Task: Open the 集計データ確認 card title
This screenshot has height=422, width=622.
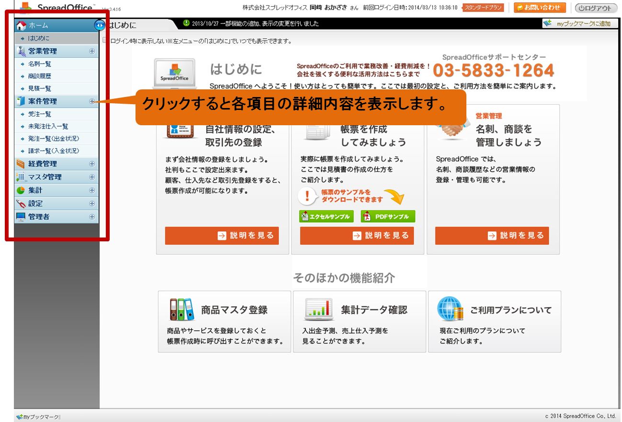Action: click(x=374, y=310)
